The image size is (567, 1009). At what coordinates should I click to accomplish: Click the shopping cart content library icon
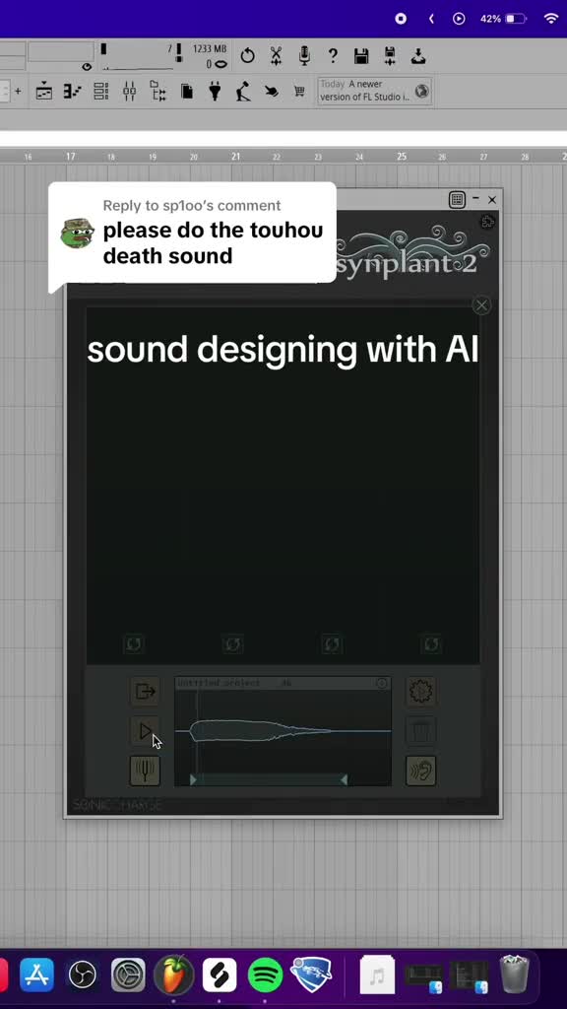click(x=299, y=92)
